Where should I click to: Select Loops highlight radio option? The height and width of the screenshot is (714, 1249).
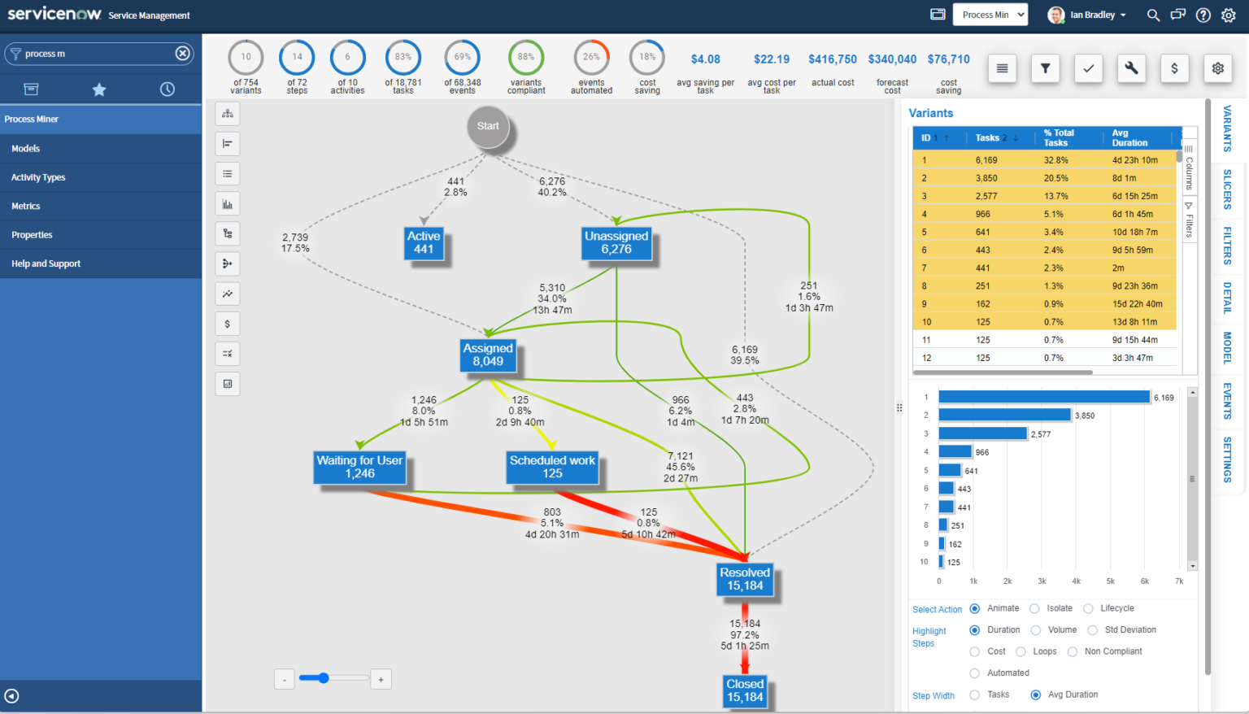(1021, 651)
